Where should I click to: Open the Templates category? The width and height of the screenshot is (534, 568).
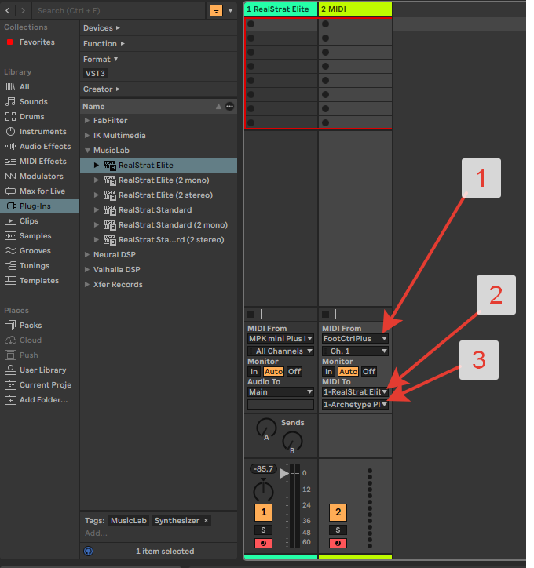pos(38,280)
